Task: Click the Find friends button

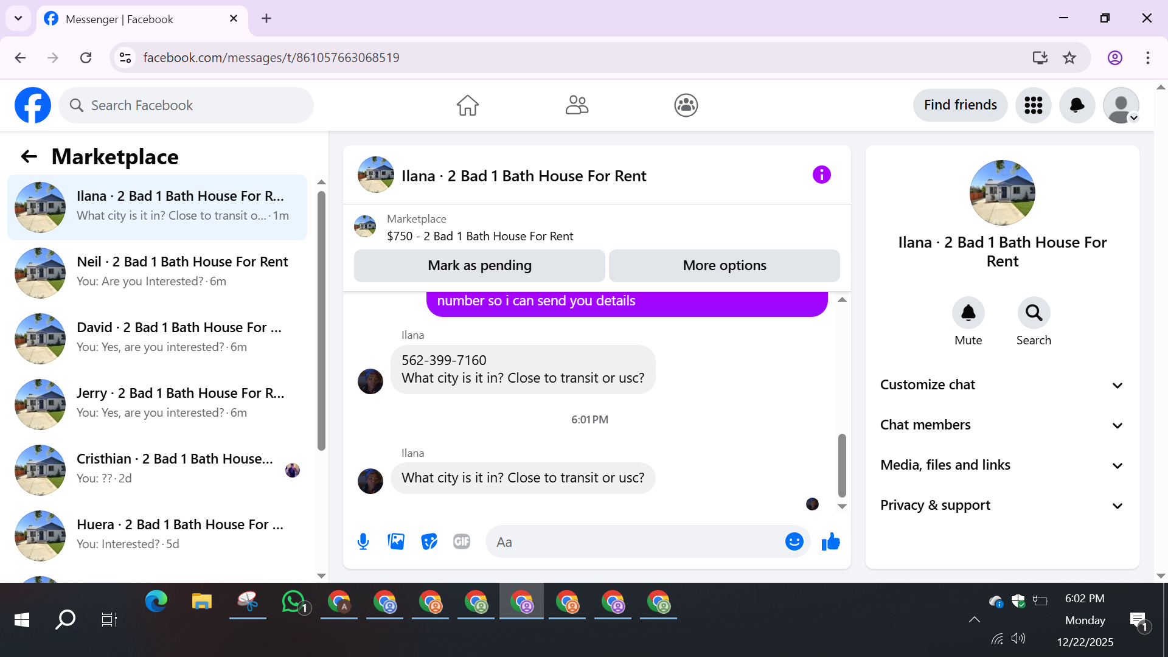Action: point(960,105)
